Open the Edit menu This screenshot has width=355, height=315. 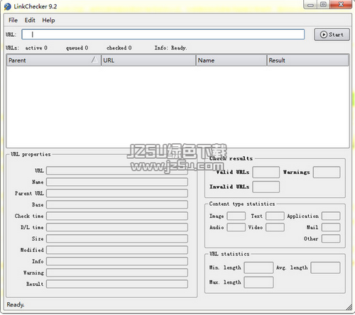[x=30, y=21]
